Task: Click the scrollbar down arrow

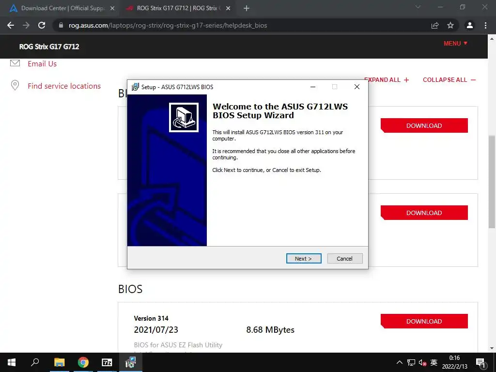Action: [492, 348]
